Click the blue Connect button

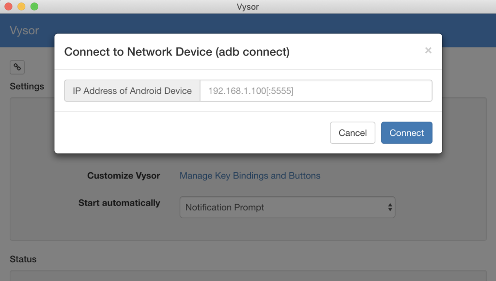[406, 133]
